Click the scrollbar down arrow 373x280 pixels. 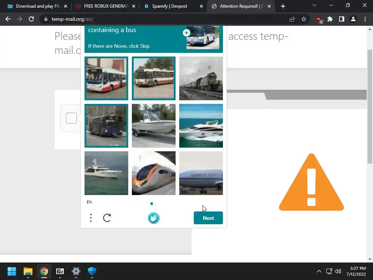tap(370, 259)
